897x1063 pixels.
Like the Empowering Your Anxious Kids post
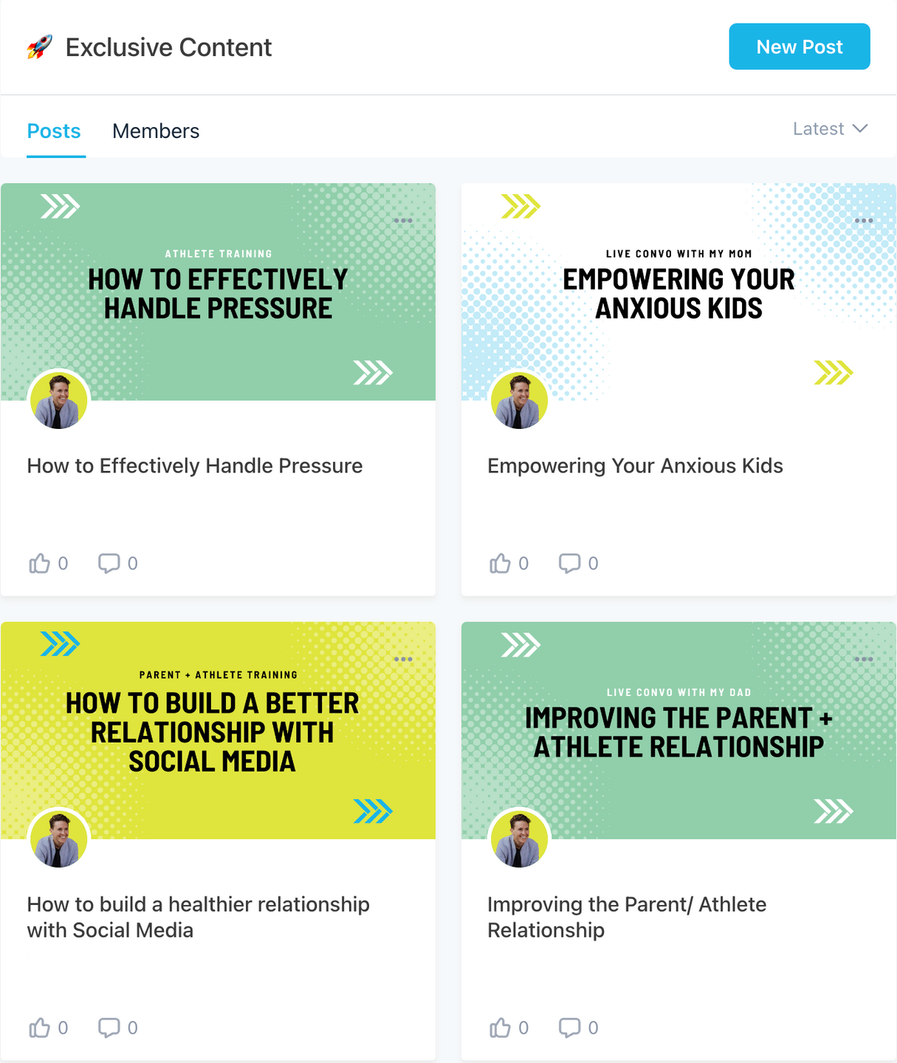(501, 564)
